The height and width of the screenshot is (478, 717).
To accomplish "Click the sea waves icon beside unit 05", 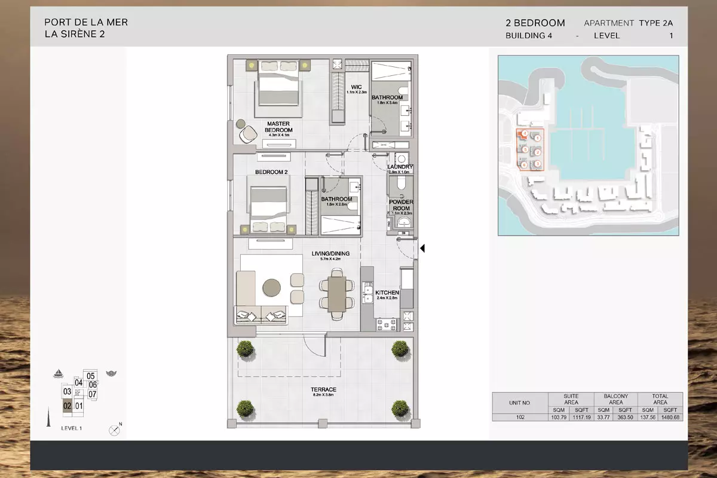I will click(x=111, y=374).
